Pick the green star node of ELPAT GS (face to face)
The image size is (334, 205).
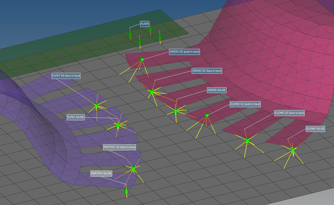[x=96, y=105]
